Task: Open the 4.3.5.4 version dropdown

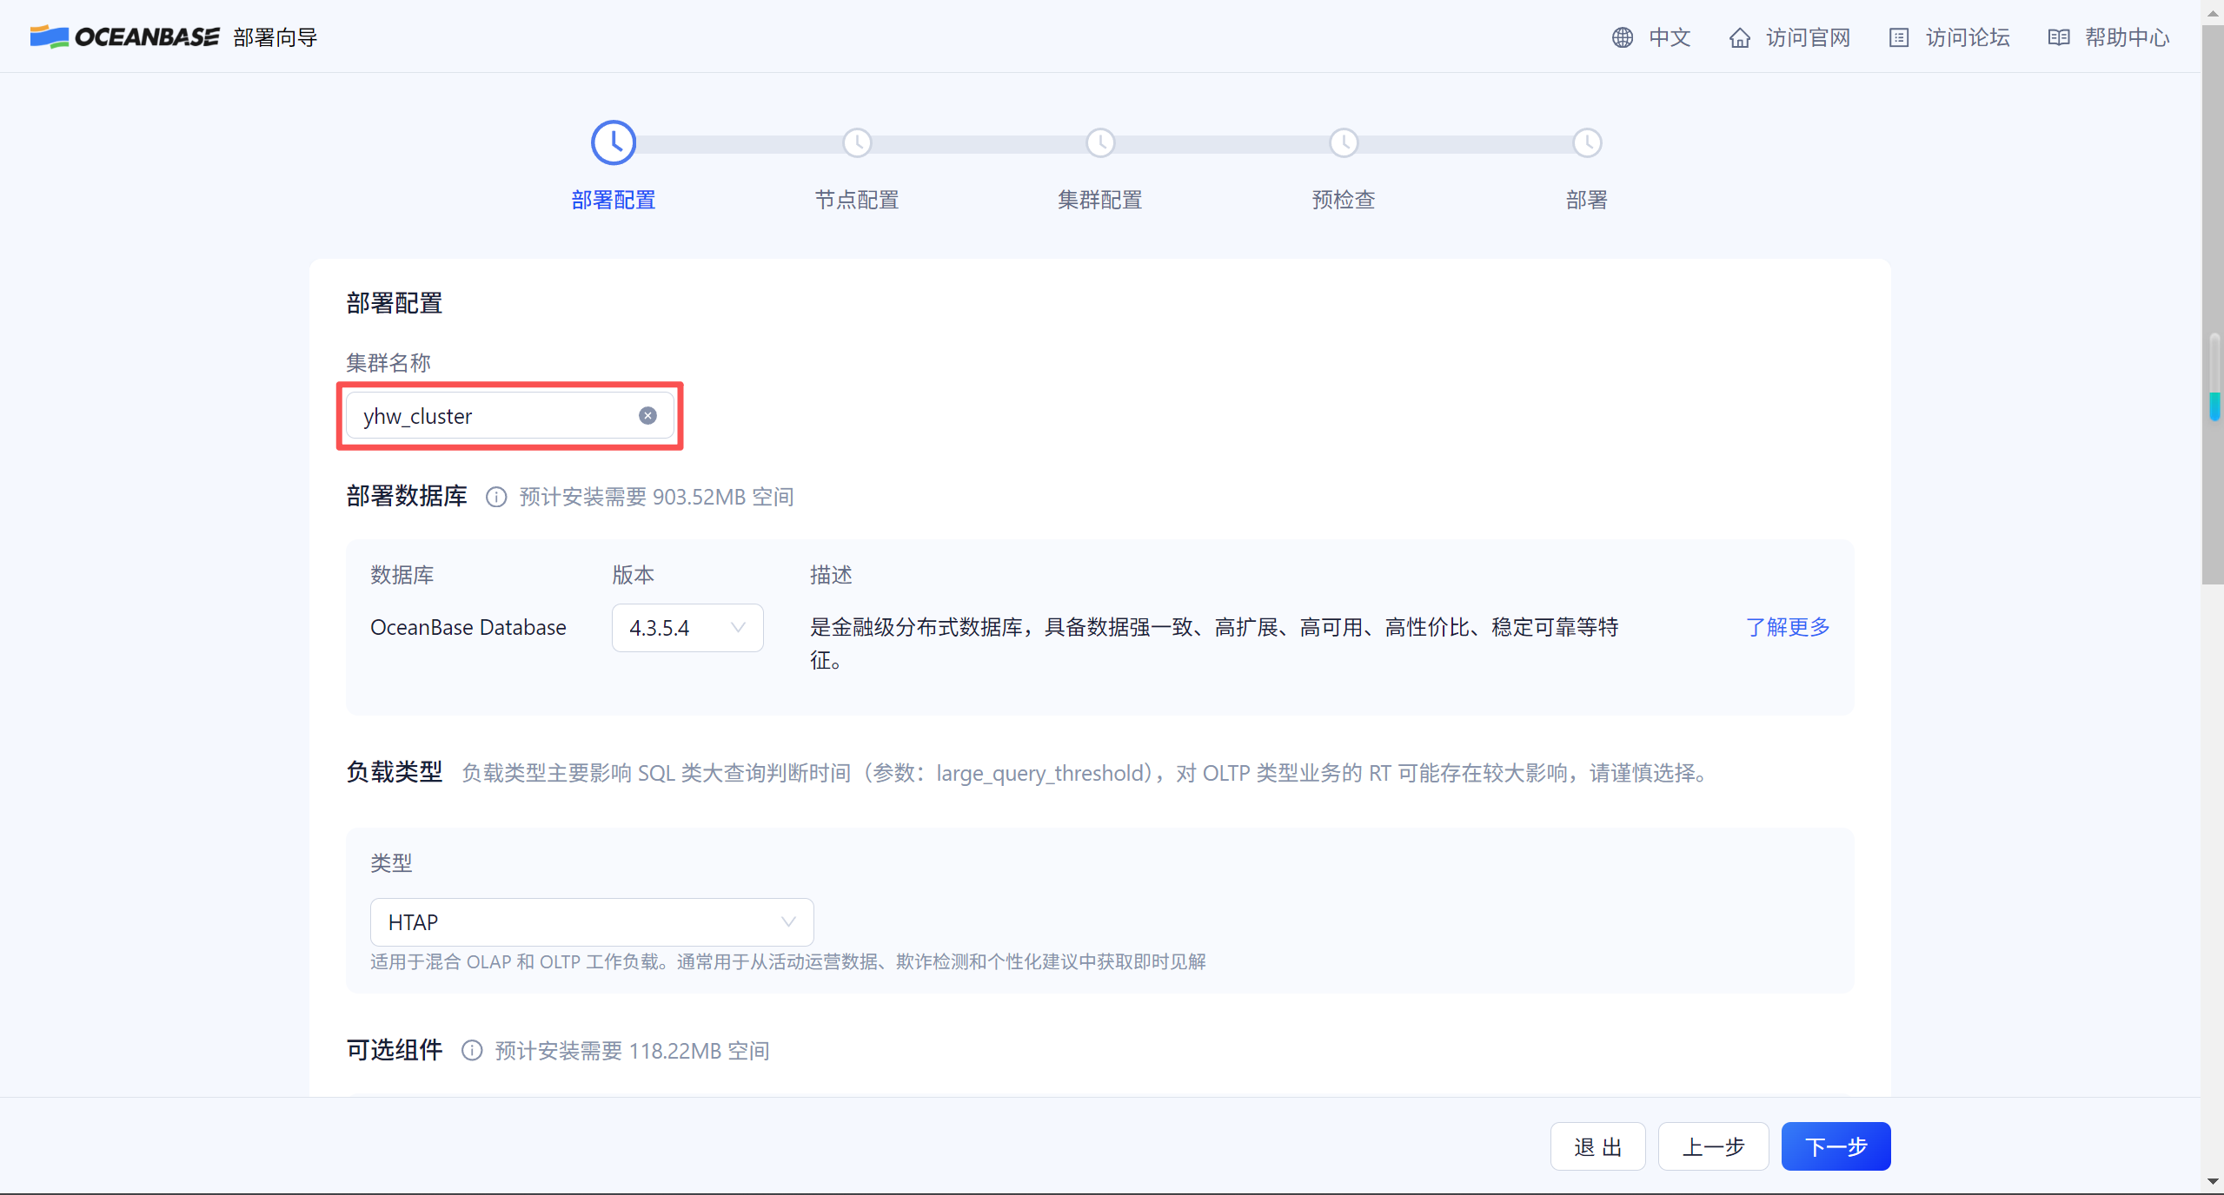Action: [687, 628]
